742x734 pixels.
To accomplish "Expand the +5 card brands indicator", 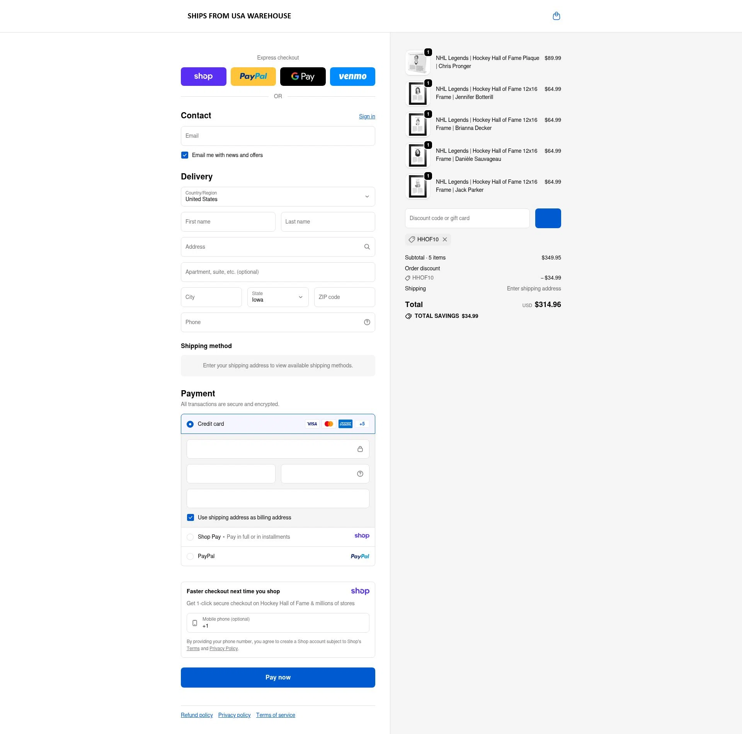I will pyautogui.click(x=362, y=424).
